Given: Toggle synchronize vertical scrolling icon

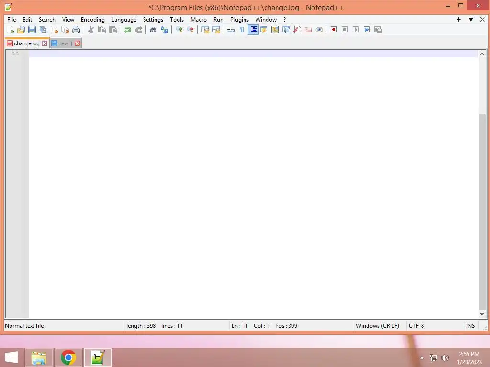Looking at the screenshot, I should 205,30.
